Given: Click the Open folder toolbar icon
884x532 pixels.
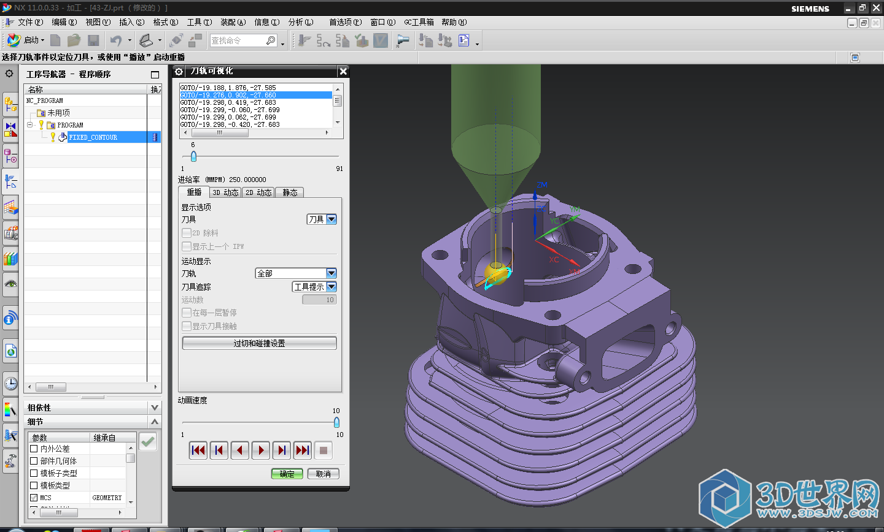Looking at the screenshot, I should coord(74,40).
